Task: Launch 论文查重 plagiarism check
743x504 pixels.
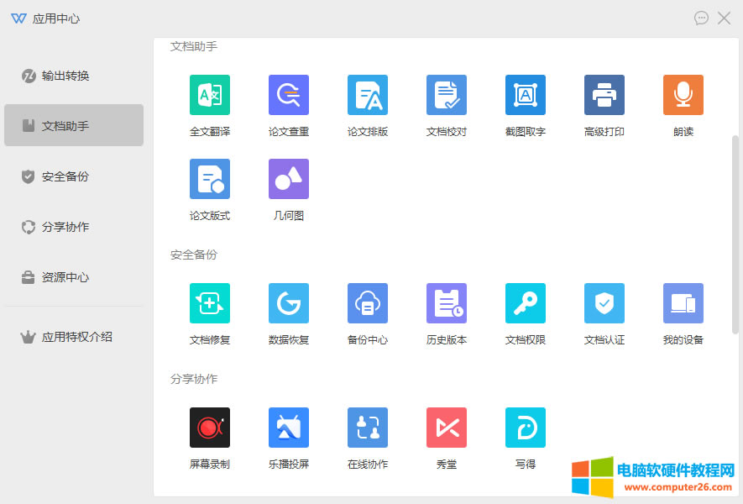Action: (289, 96)
